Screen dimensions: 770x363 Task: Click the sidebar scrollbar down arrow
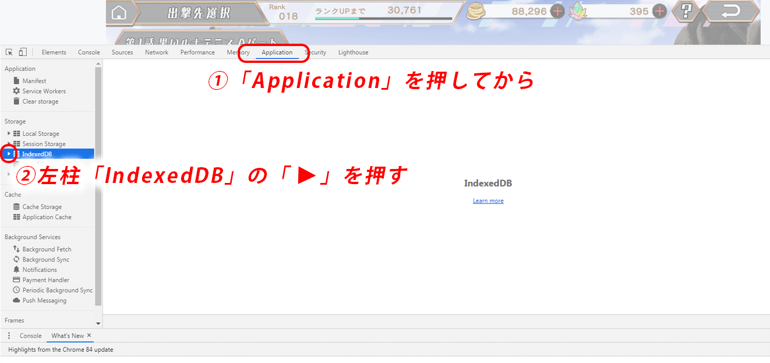pyautogui.click(x=98, y=323)
